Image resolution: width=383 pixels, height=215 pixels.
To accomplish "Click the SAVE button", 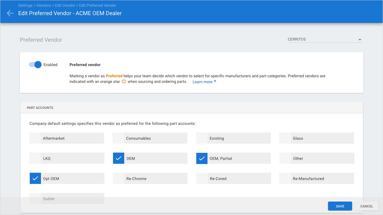I will click(340, 206).
